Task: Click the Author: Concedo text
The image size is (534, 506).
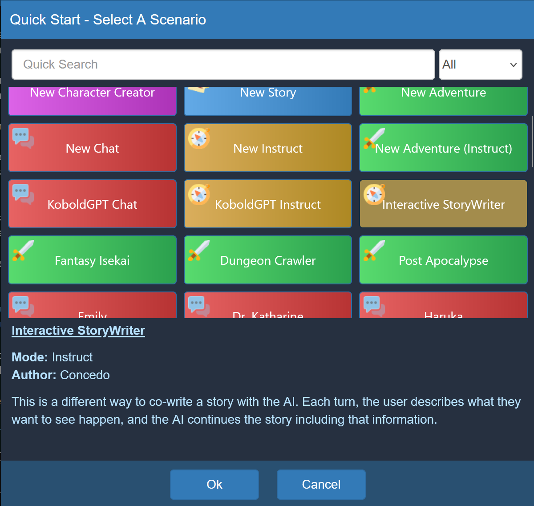Action: tap(61, 375)
